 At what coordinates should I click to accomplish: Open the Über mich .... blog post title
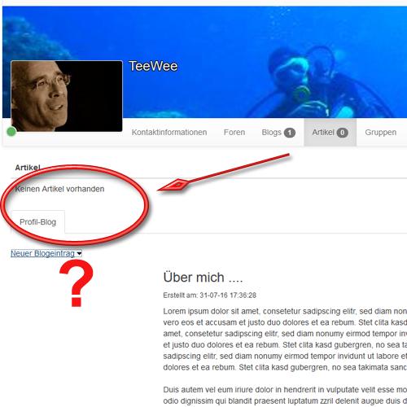203,278
